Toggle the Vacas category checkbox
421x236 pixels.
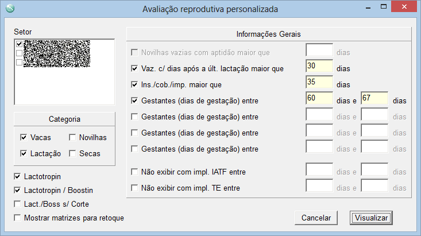coord(24,137)
